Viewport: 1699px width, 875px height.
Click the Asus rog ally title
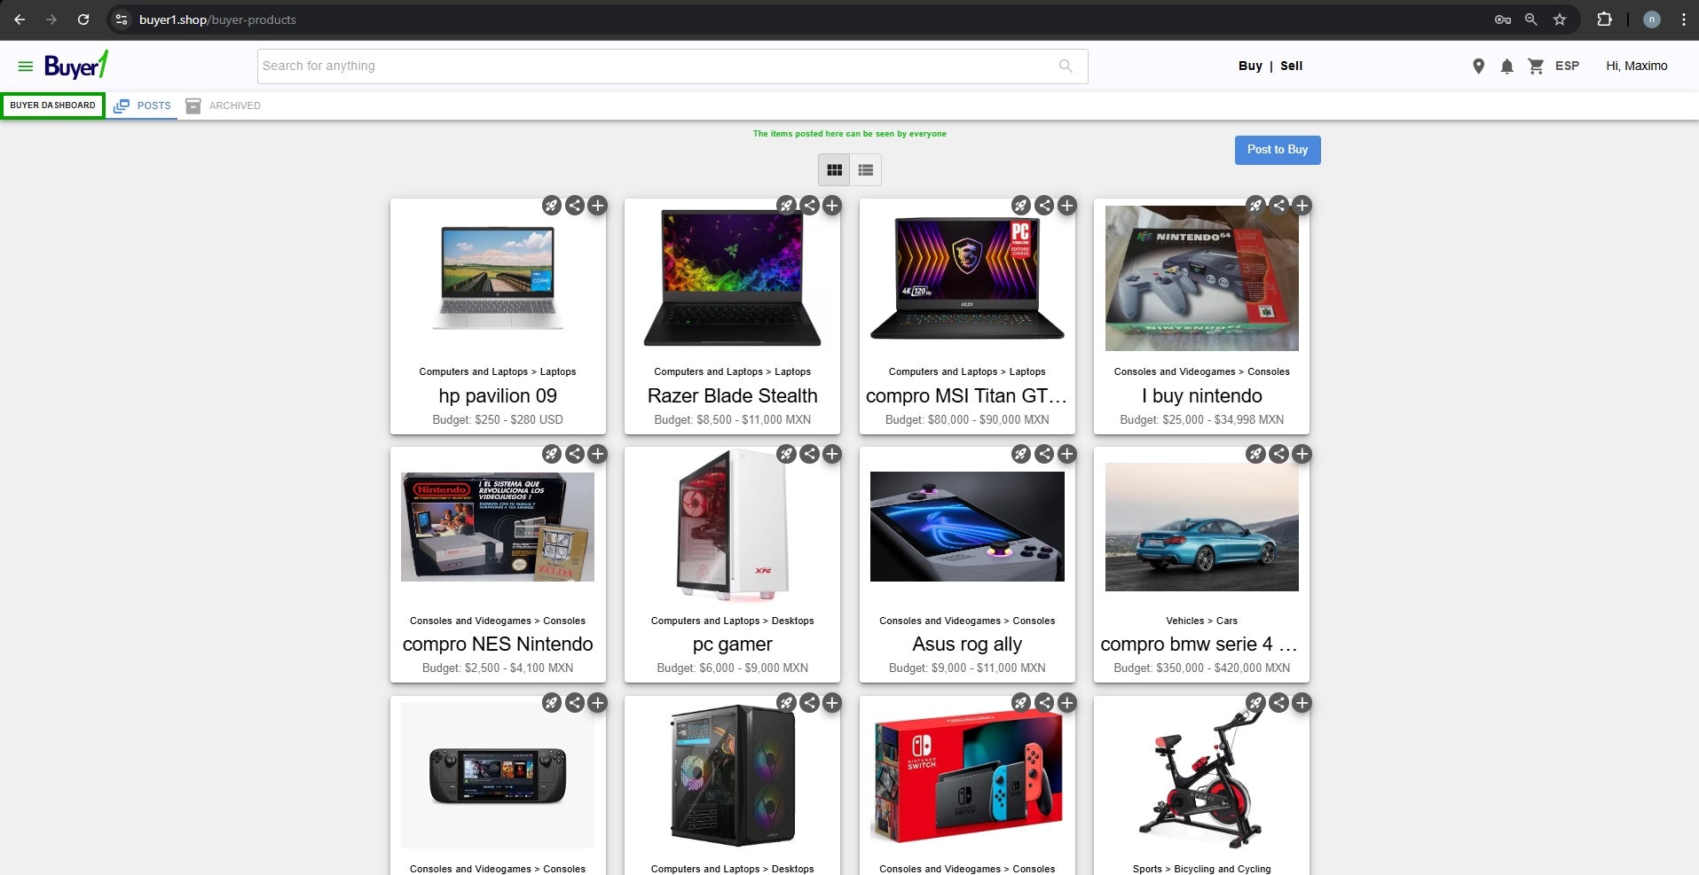967,645
